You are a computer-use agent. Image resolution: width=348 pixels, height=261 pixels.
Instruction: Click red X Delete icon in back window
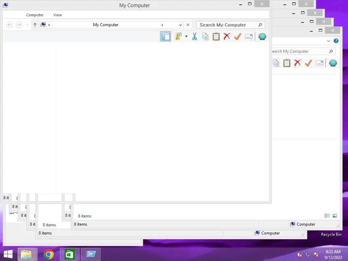[x=297, y=63]
